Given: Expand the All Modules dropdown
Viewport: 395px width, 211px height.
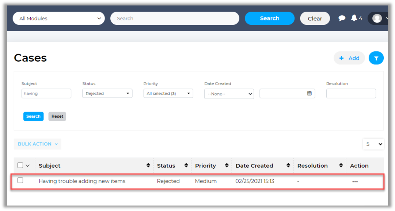Looking at the screenshot, I should (x=58, y=19).
